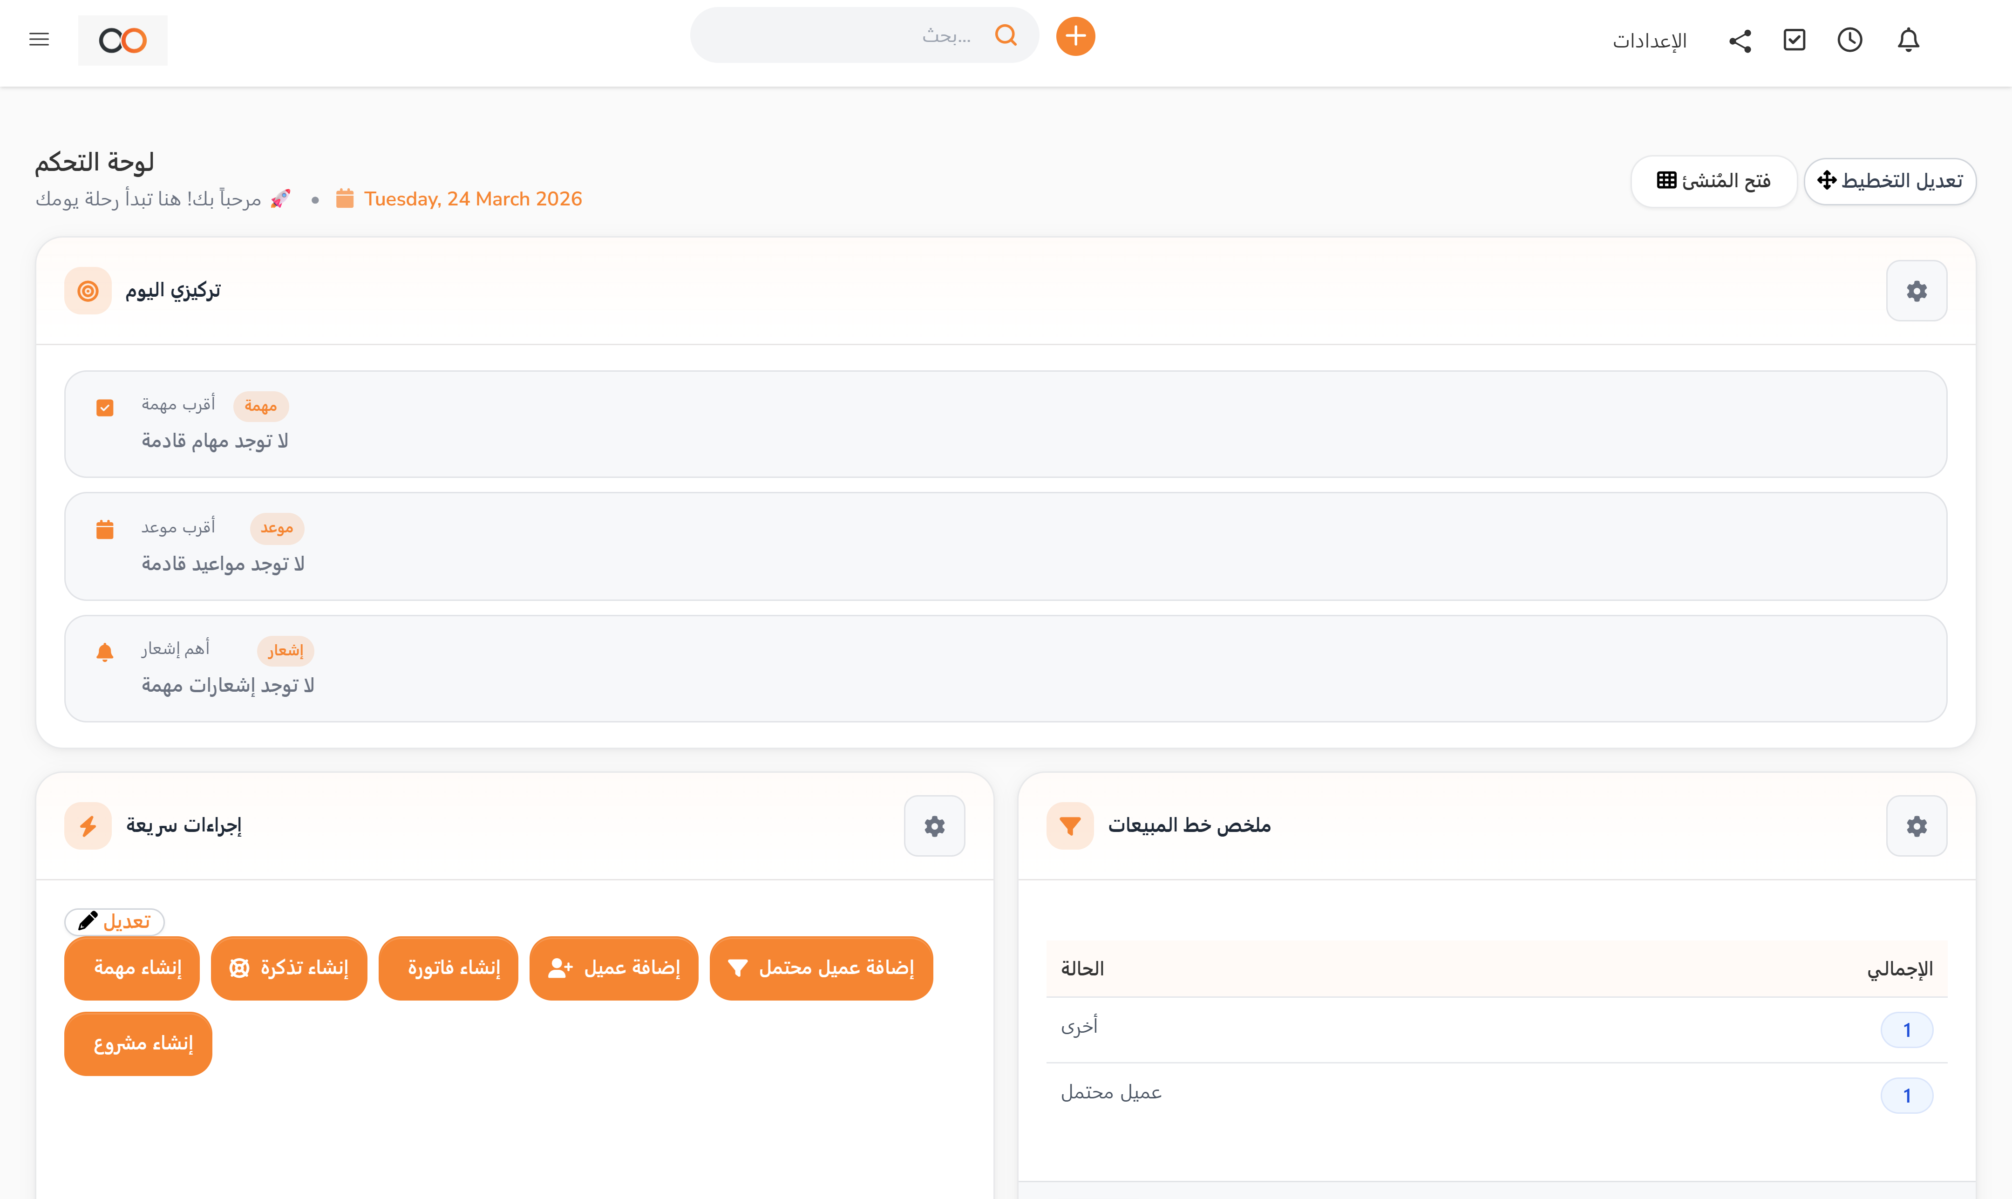This screenshot has height=1199, width=2012.
Task: Click the hamburger menu to toggle the sidebar
Action: [x=38, y=39]
